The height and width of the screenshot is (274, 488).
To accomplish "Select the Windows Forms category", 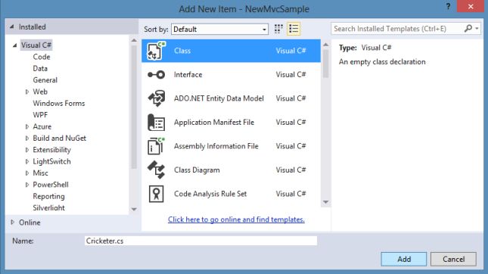I will (x=59, y=104).
